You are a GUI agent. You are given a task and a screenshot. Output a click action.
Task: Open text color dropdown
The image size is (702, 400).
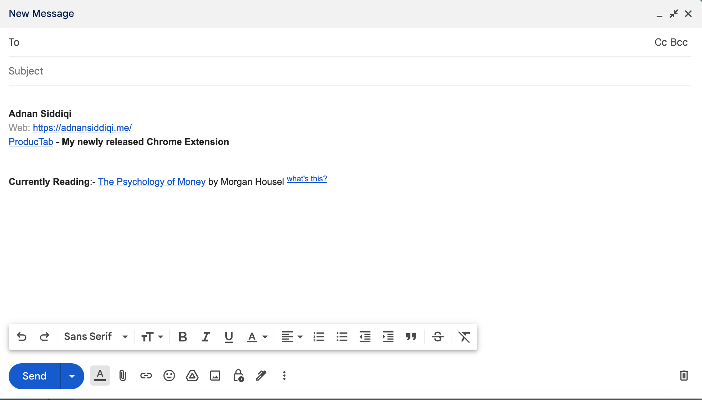pos(257,337)
